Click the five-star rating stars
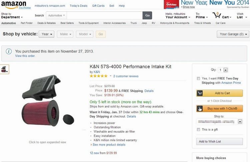 pos(99,76)
